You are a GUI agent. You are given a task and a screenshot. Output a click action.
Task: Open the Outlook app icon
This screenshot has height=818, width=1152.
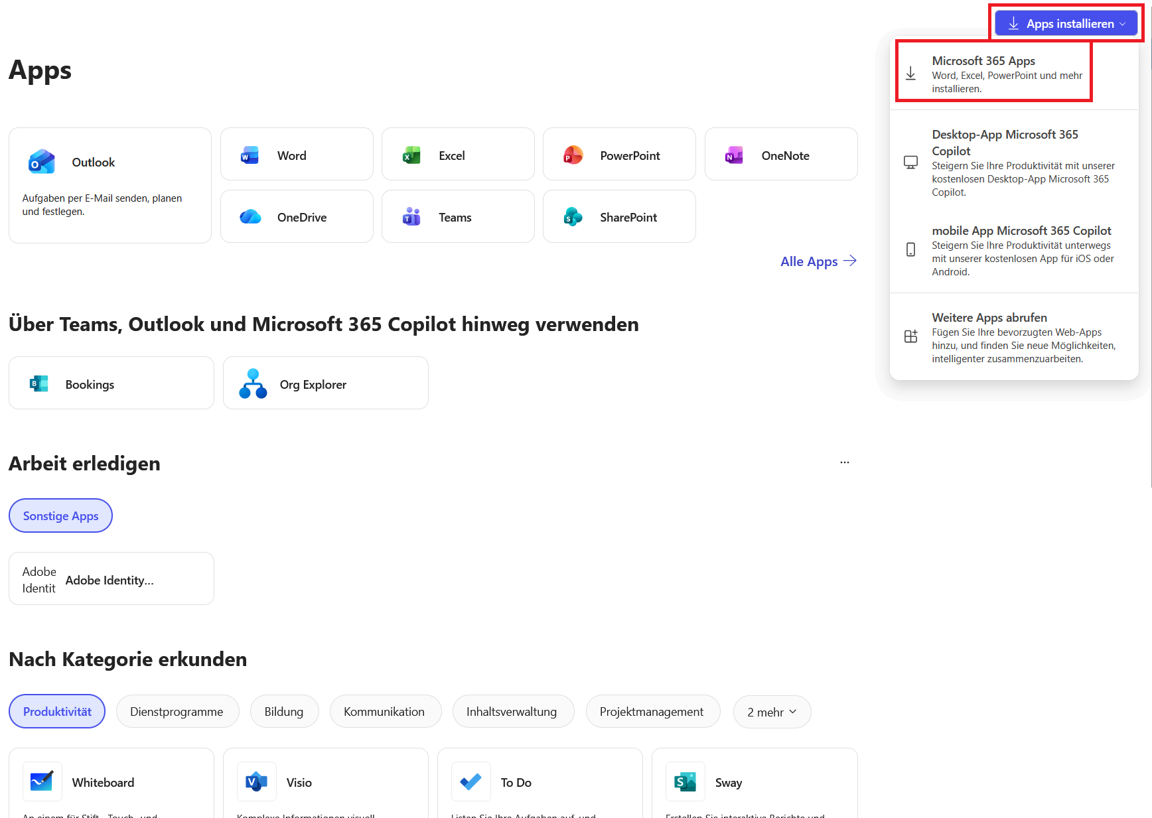[42, 162]
